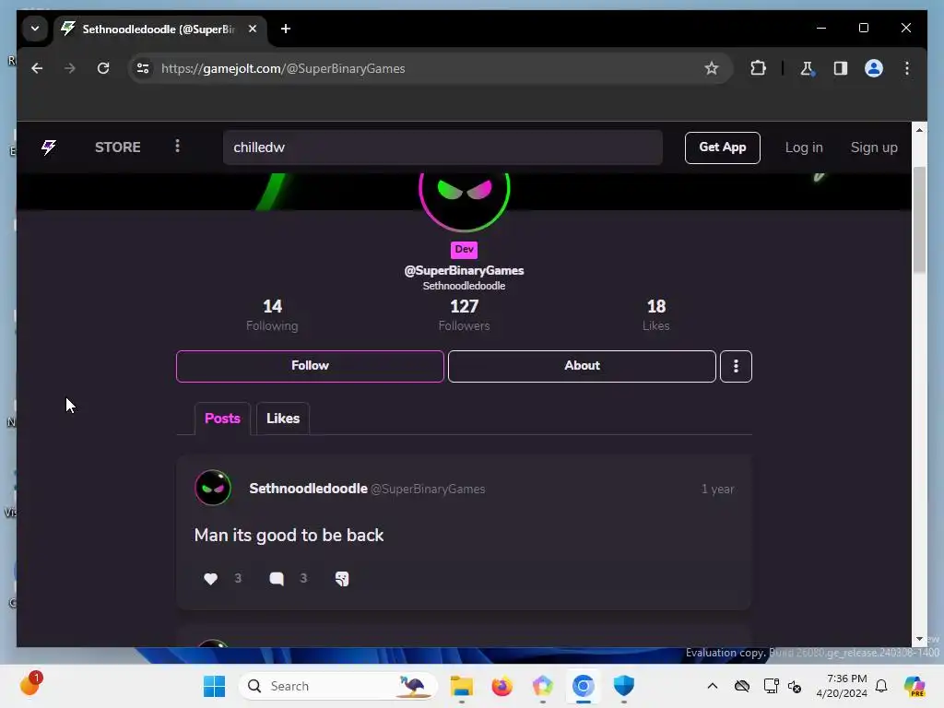Click the Game Jolt lightning logo

pos(49,147)
